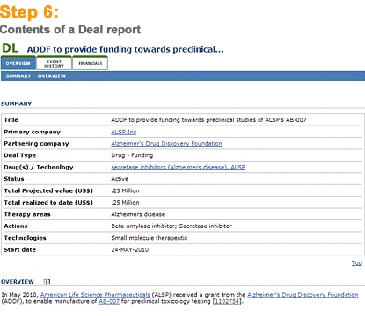Click 'Beta-amylase inhibitor; Secretase inhibitor' actions value
The image size is (365, 316).
click(x=172, y=226)
